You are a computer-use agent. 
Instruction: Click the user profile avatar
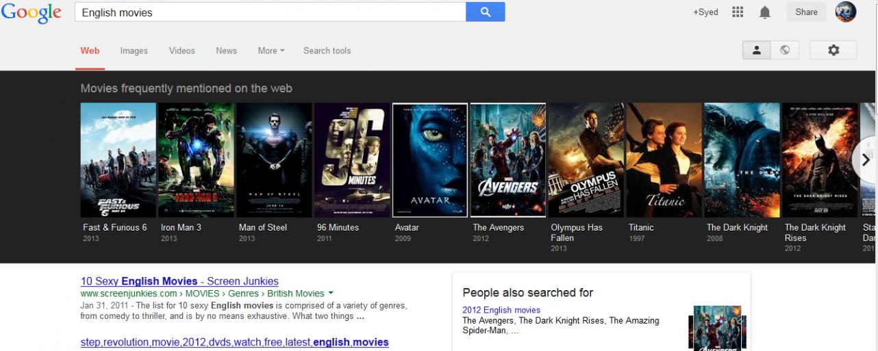tap(845, 12)
